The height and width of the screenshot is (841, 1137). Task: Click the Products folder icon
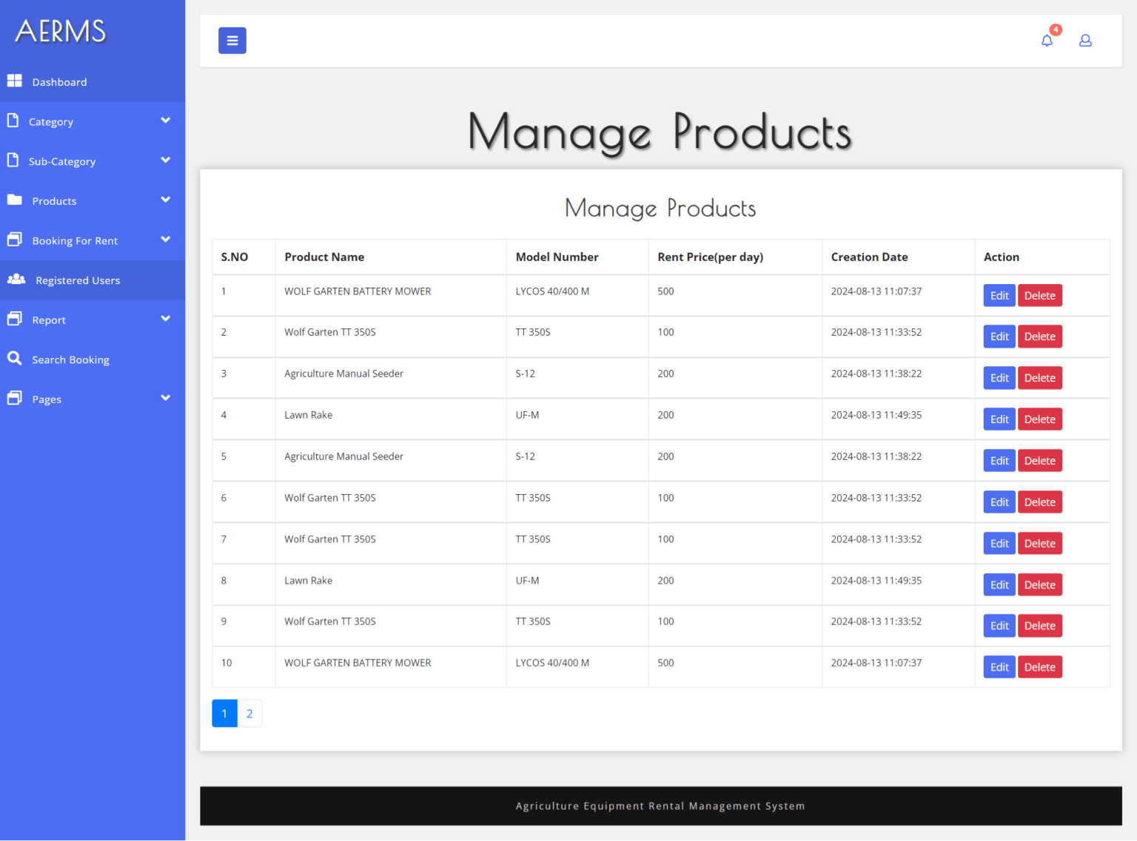coord(15,200)
